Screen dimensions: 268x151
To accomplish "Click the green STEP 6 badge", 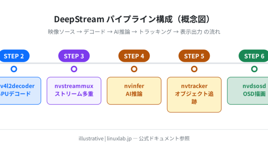I will coord(254,56).
